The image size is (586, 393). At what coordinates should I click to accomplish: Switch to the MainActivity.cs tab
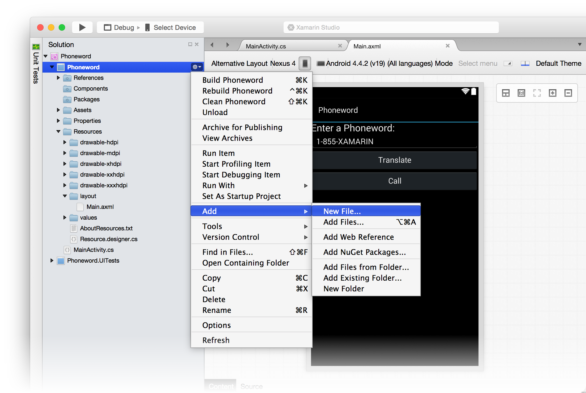[266, 46]
